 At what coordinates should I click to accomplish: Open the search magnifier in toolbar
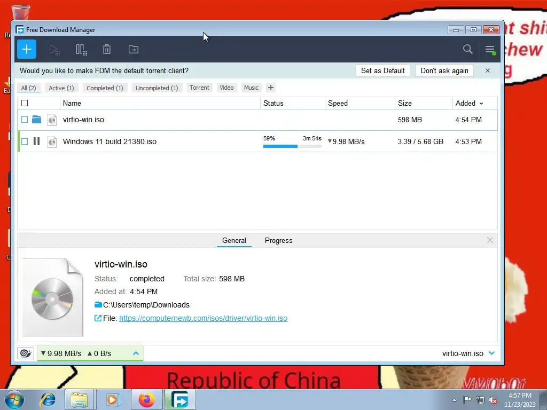pos(468,49)
